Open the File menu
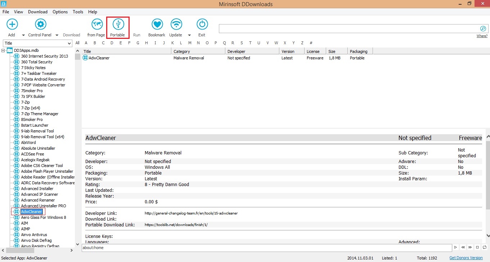Screen dimensions: 490x262 click(6, 12)
